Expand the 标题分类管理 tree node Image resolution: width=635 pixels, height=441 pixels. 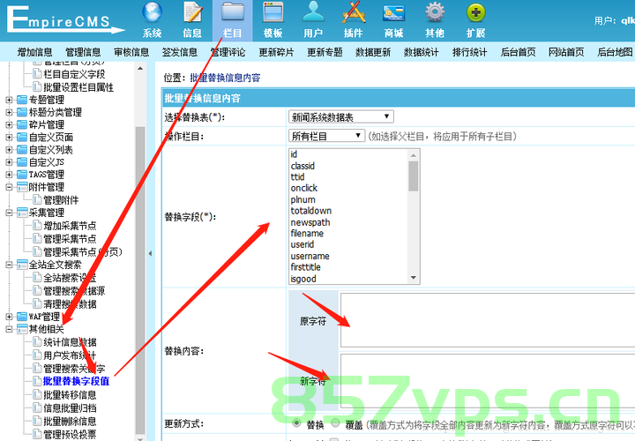point(9,112)
